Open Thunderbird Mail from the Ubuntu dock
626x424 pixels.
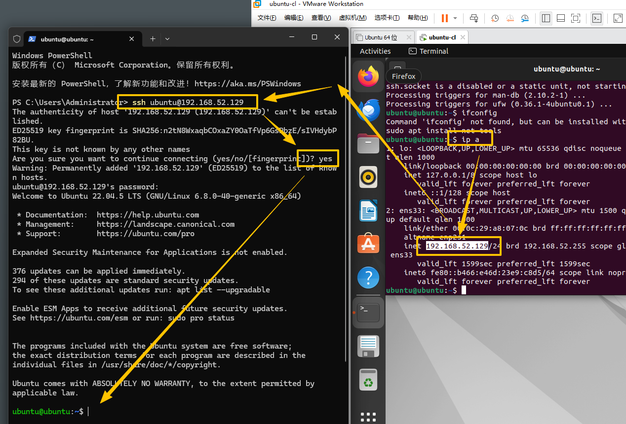[368, 110]
